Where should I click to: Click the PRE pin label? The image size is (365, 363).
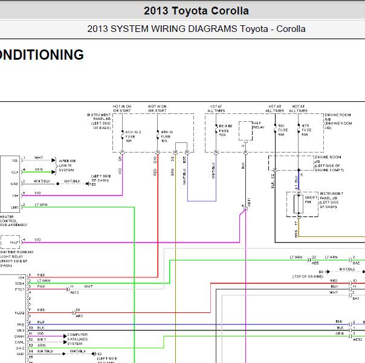tap(21, 324)
